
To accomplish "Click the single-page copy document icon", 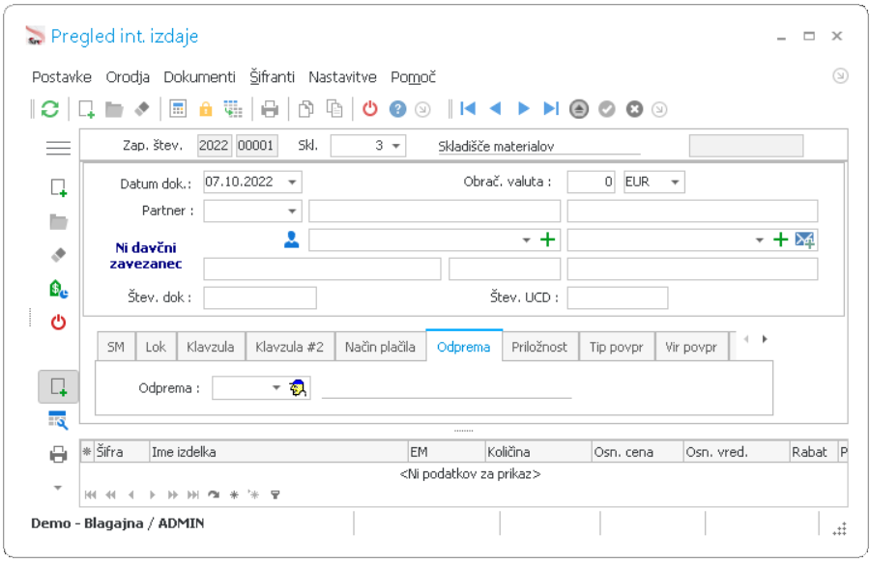I will [305, 109].
